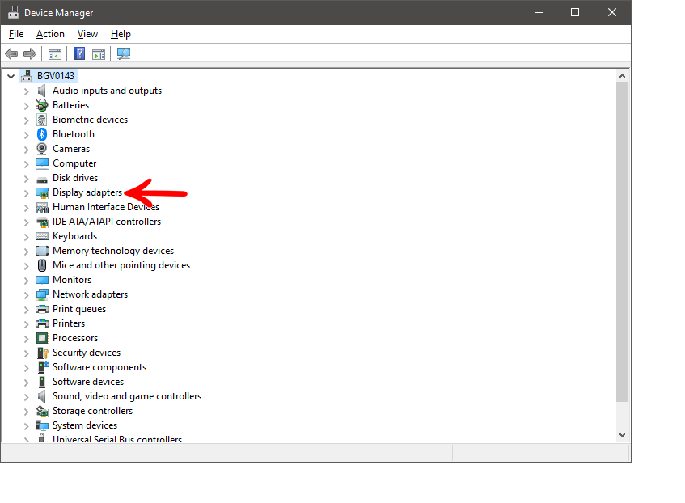Click the vertical scrollbar thumb
This screenshot has height=503, width=685.
(x=622, y=242)
